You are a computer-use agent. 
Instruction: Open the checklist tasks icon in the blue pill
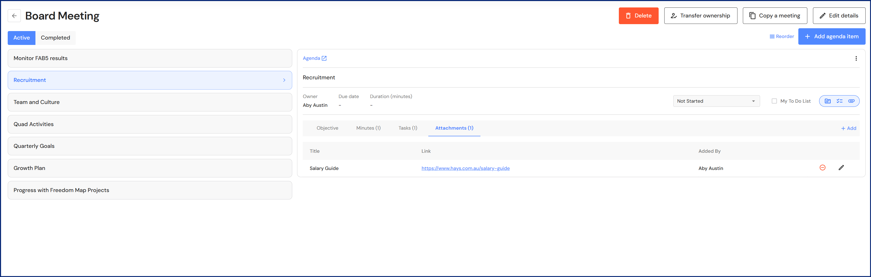pyautogui.click(x=840, y=101)
